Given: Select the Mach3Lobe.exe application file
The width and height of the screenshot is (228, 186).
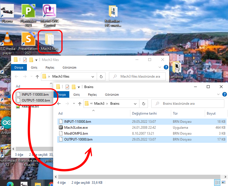Looking at the screenshot, I should (x=76, y=127).
